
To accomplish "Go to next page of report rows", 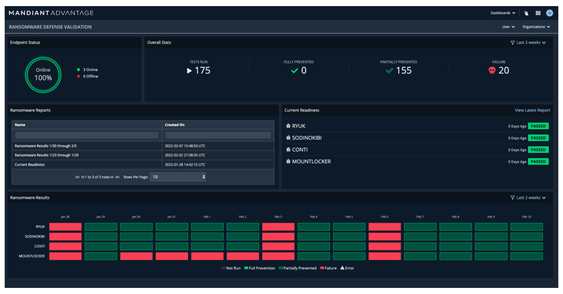I will click(x=112, y=177).
